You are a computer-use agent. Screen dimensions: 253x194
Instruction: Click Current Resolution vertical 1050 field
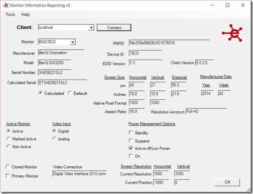(x=182, y=173)
